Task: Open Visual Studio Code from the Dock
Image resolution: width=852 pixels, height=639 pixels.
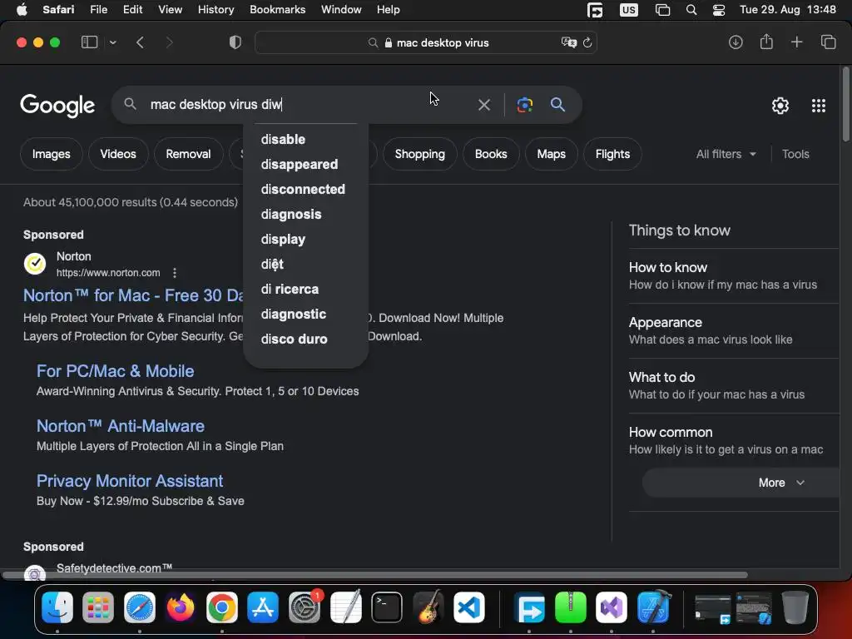Action: [469, 607]
